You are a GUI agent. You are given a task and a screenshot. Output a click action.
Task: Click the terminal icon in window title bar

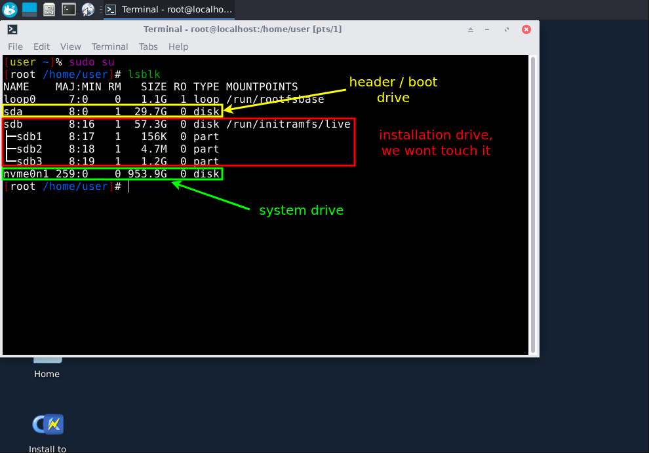click(12, 29)
